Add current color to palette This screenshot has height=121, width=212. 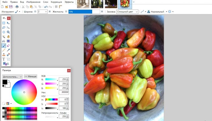(x=4, y=104)
